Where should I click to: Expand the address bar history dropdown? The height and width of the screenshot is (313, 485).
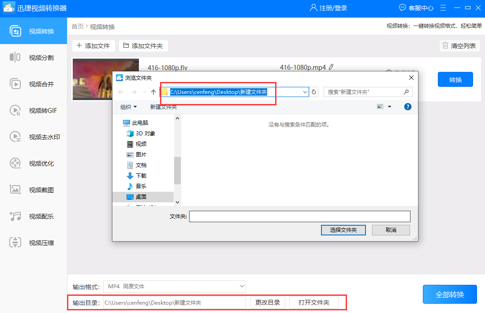coord(305,92)
